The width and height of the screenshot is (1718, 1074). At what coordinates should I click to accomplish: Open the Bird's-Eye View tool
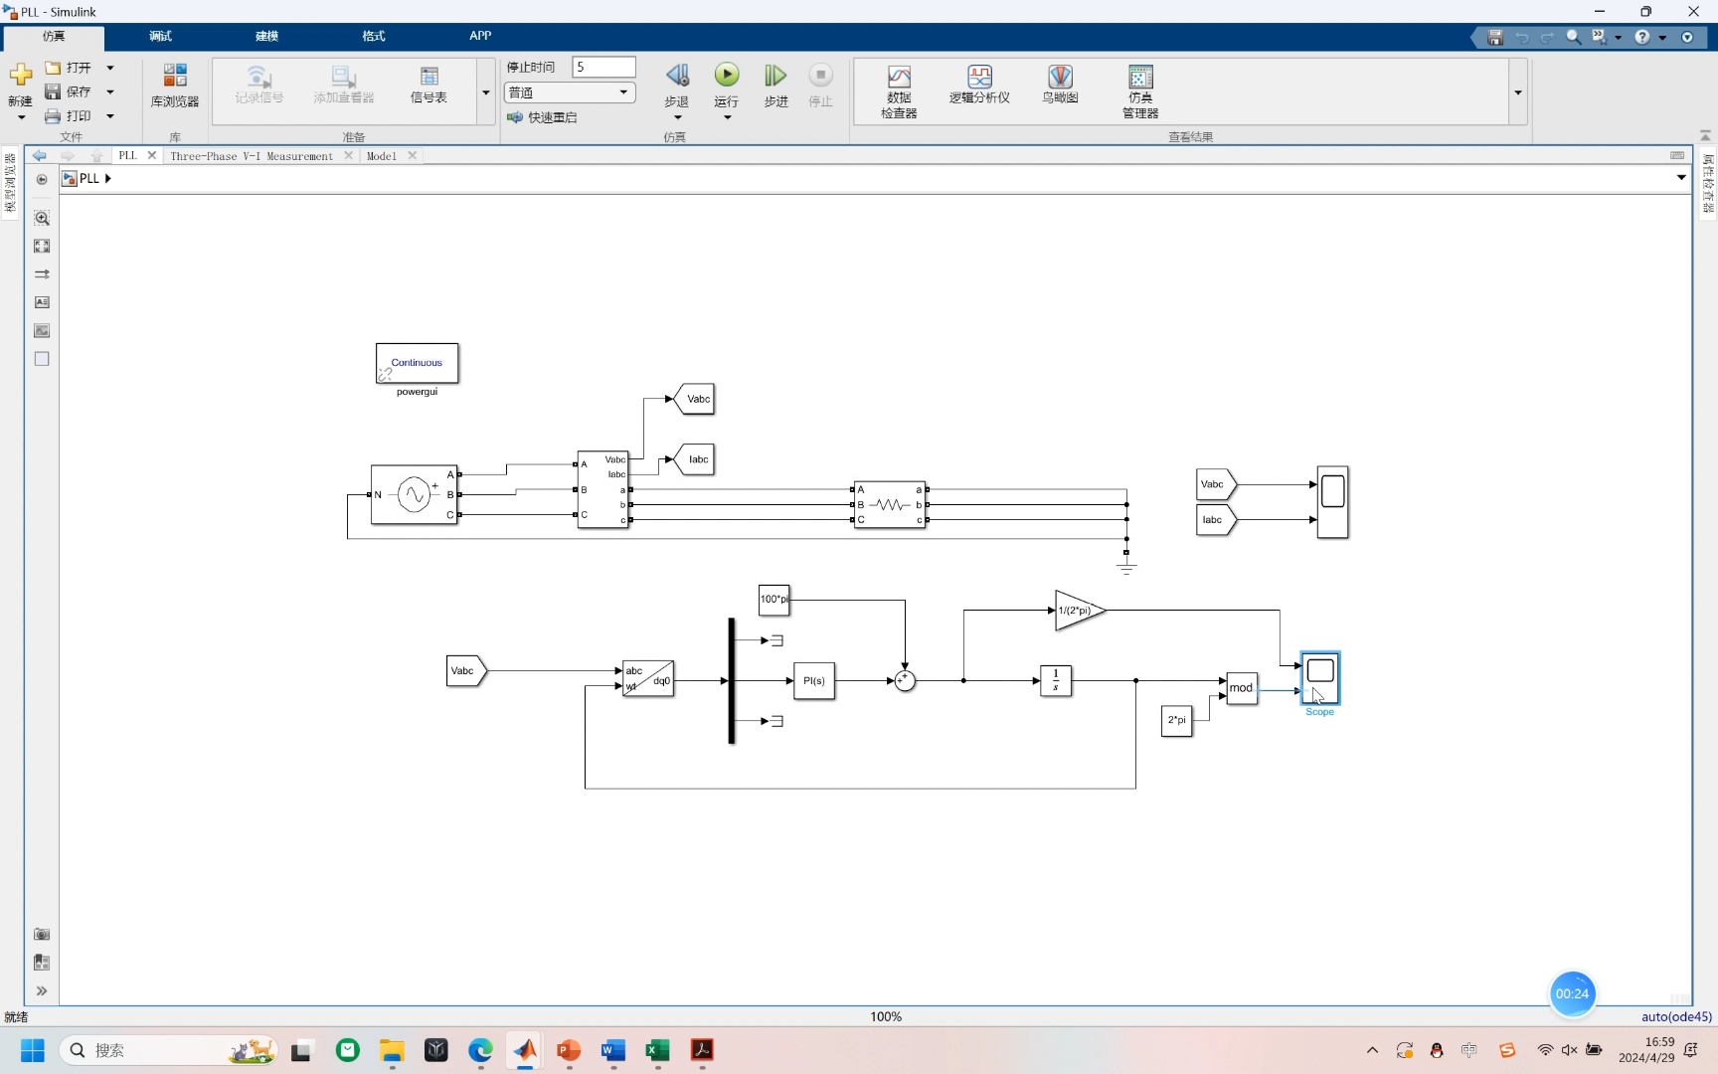tap(1060, 85)
